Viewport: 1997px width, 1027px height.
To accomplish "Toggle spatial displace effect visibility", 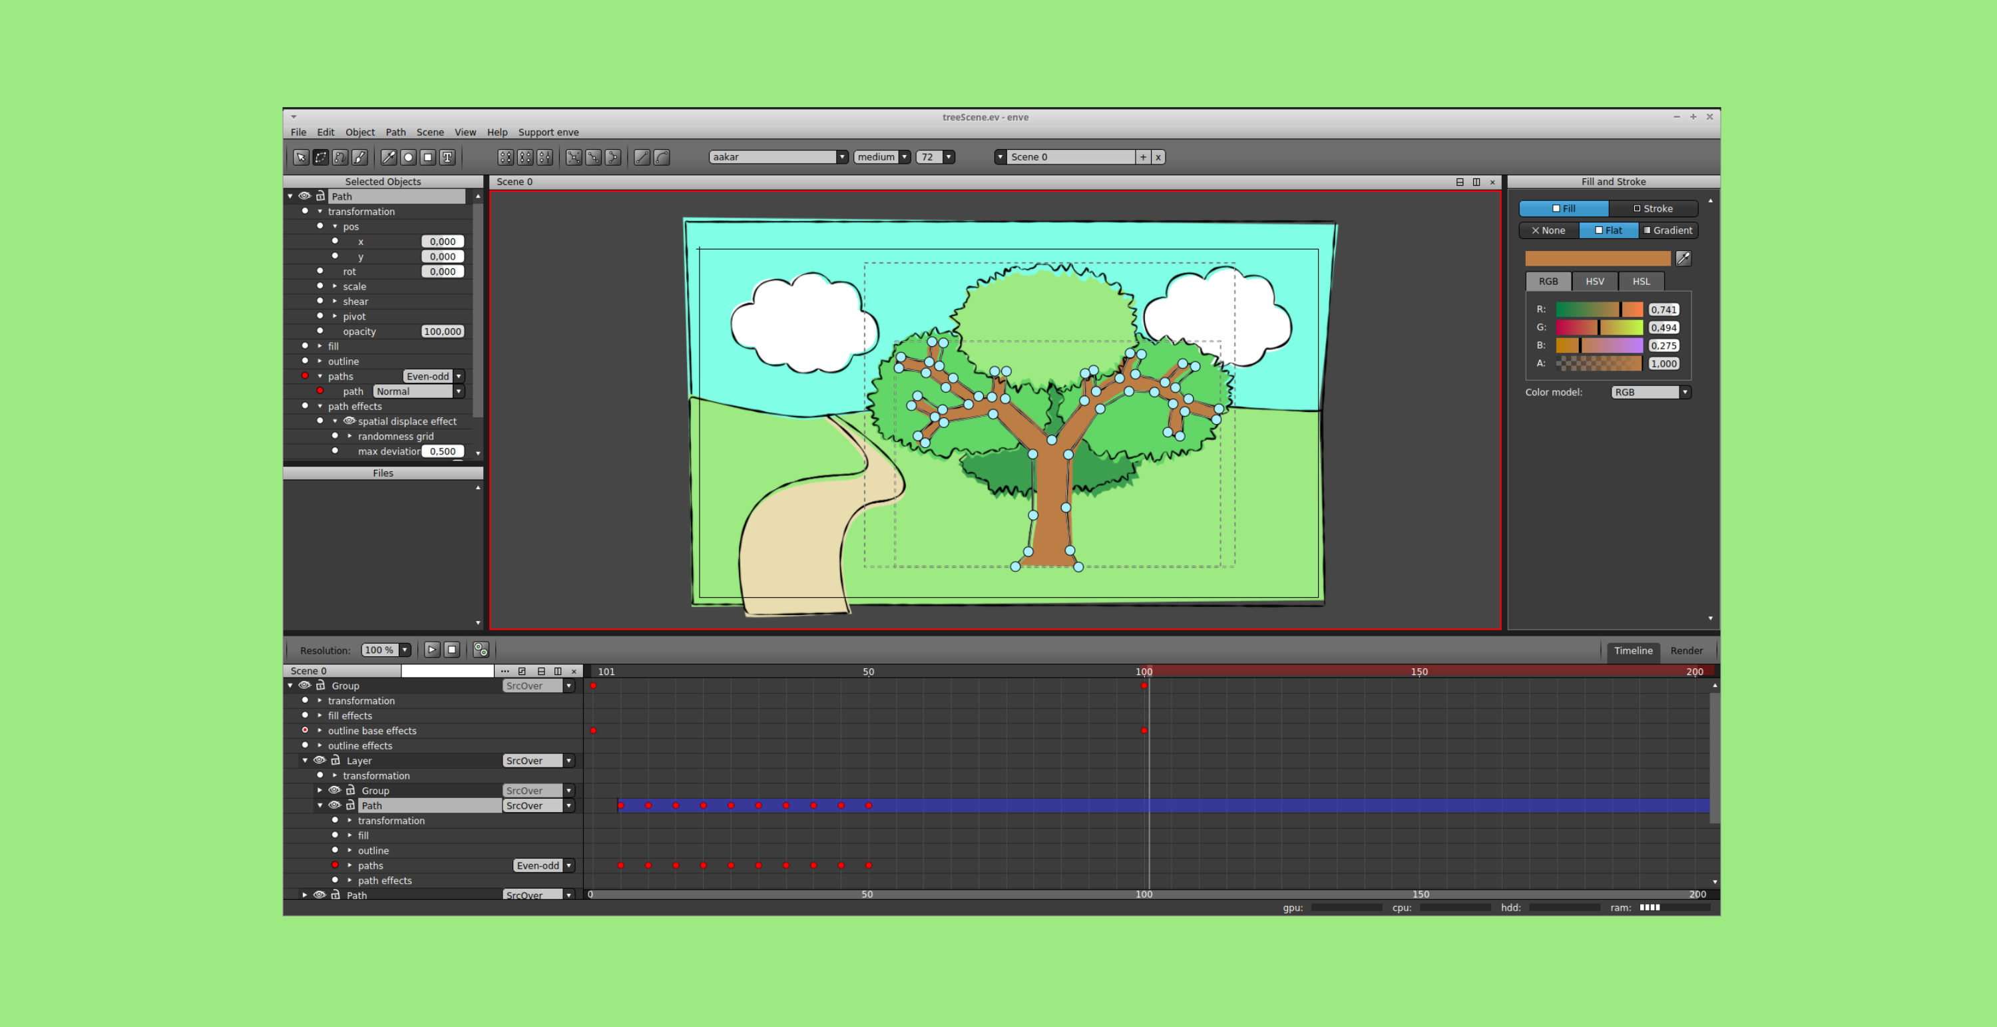I will point(349,421).
